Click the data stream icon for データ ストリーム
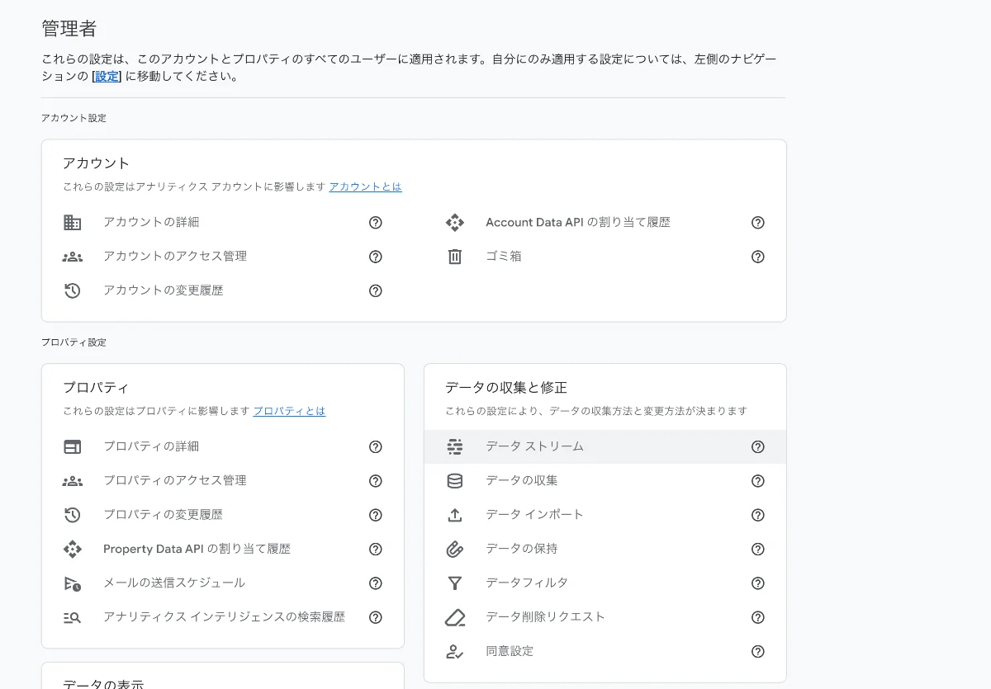 455,446
